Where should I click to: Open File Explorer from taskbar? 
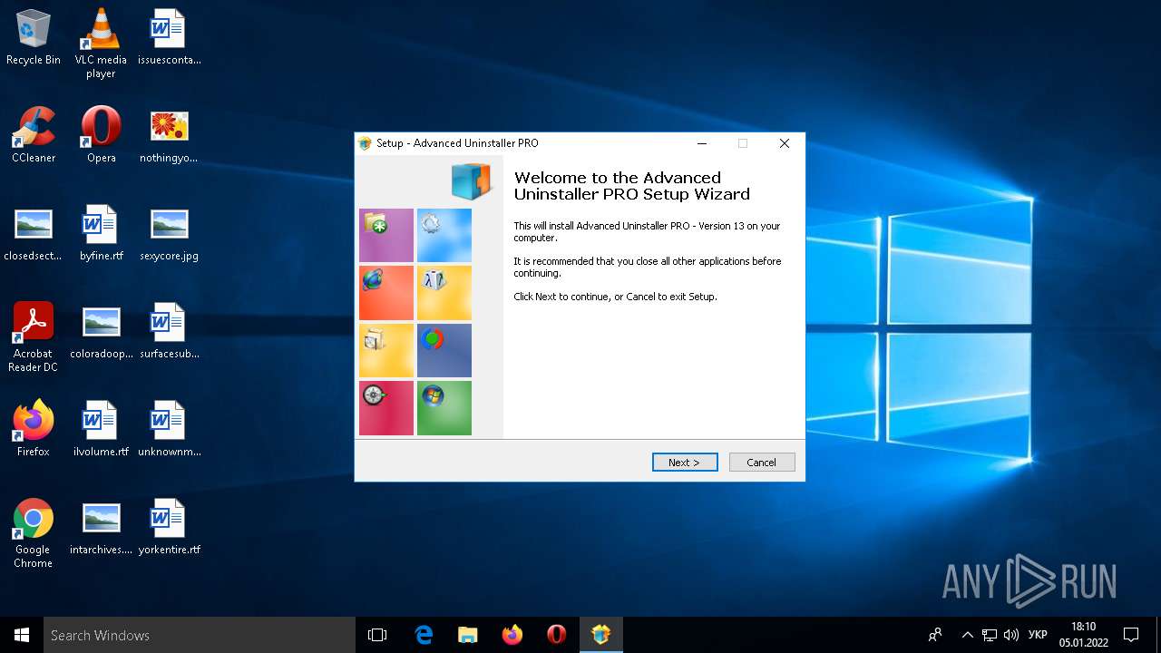467,635
